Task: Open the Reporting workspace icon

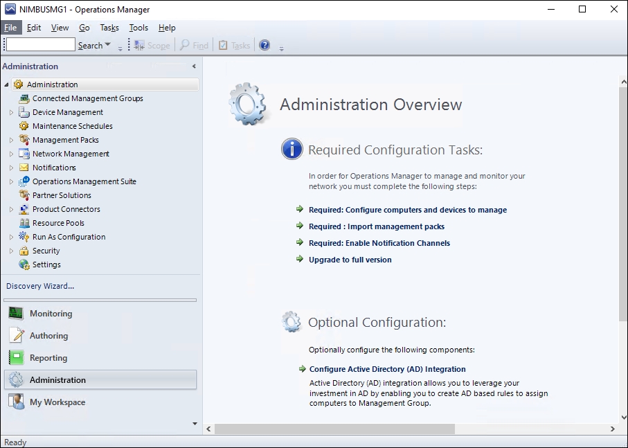Action: (x=15, y=357)
